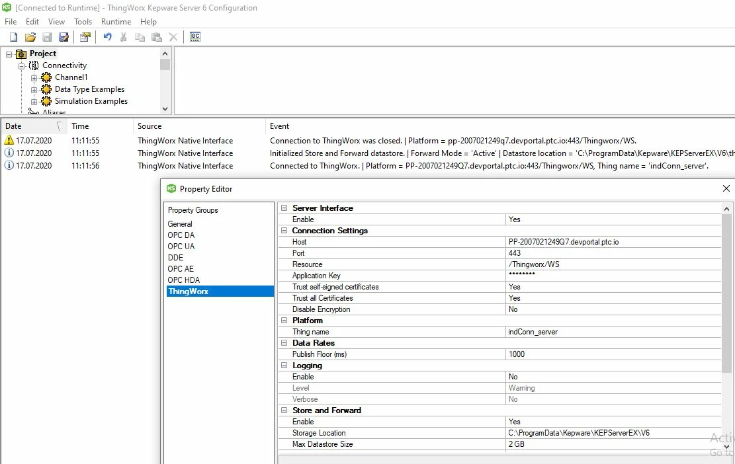Change Disable Encryption value
This screenshot has width=735, height=464.
tap(613, 309)
